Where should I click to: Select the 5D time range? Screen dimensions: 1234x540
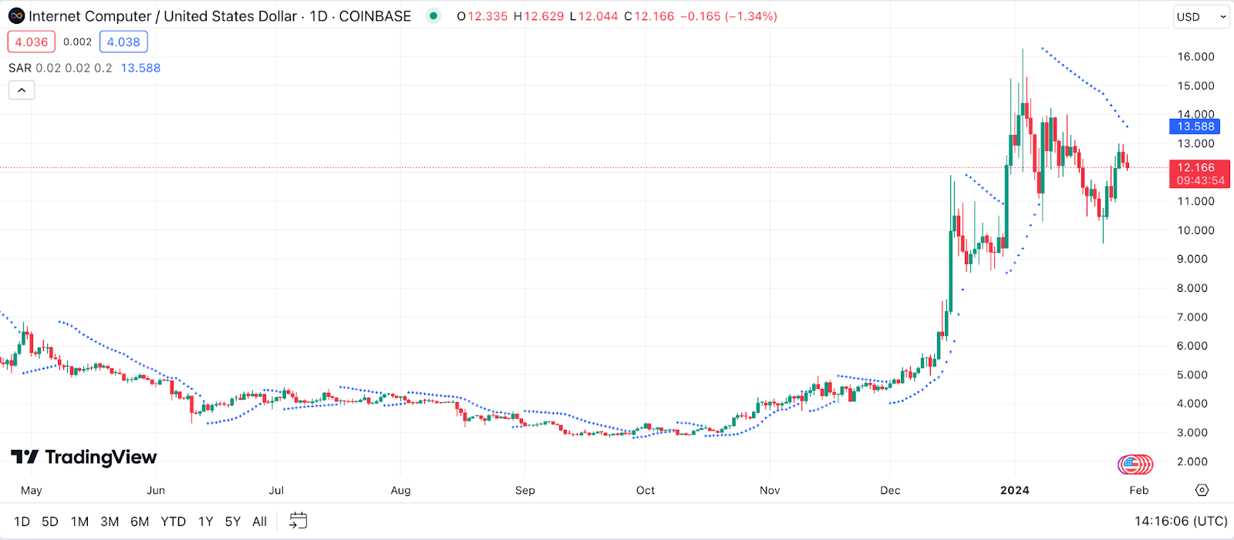[x=50, y=522]
